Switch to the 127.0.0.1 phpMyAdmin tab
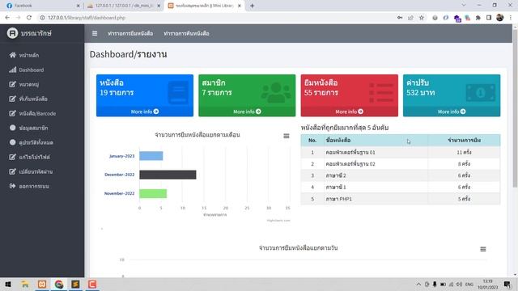Screen dimensions: 518x291 (x=123, y=6)
